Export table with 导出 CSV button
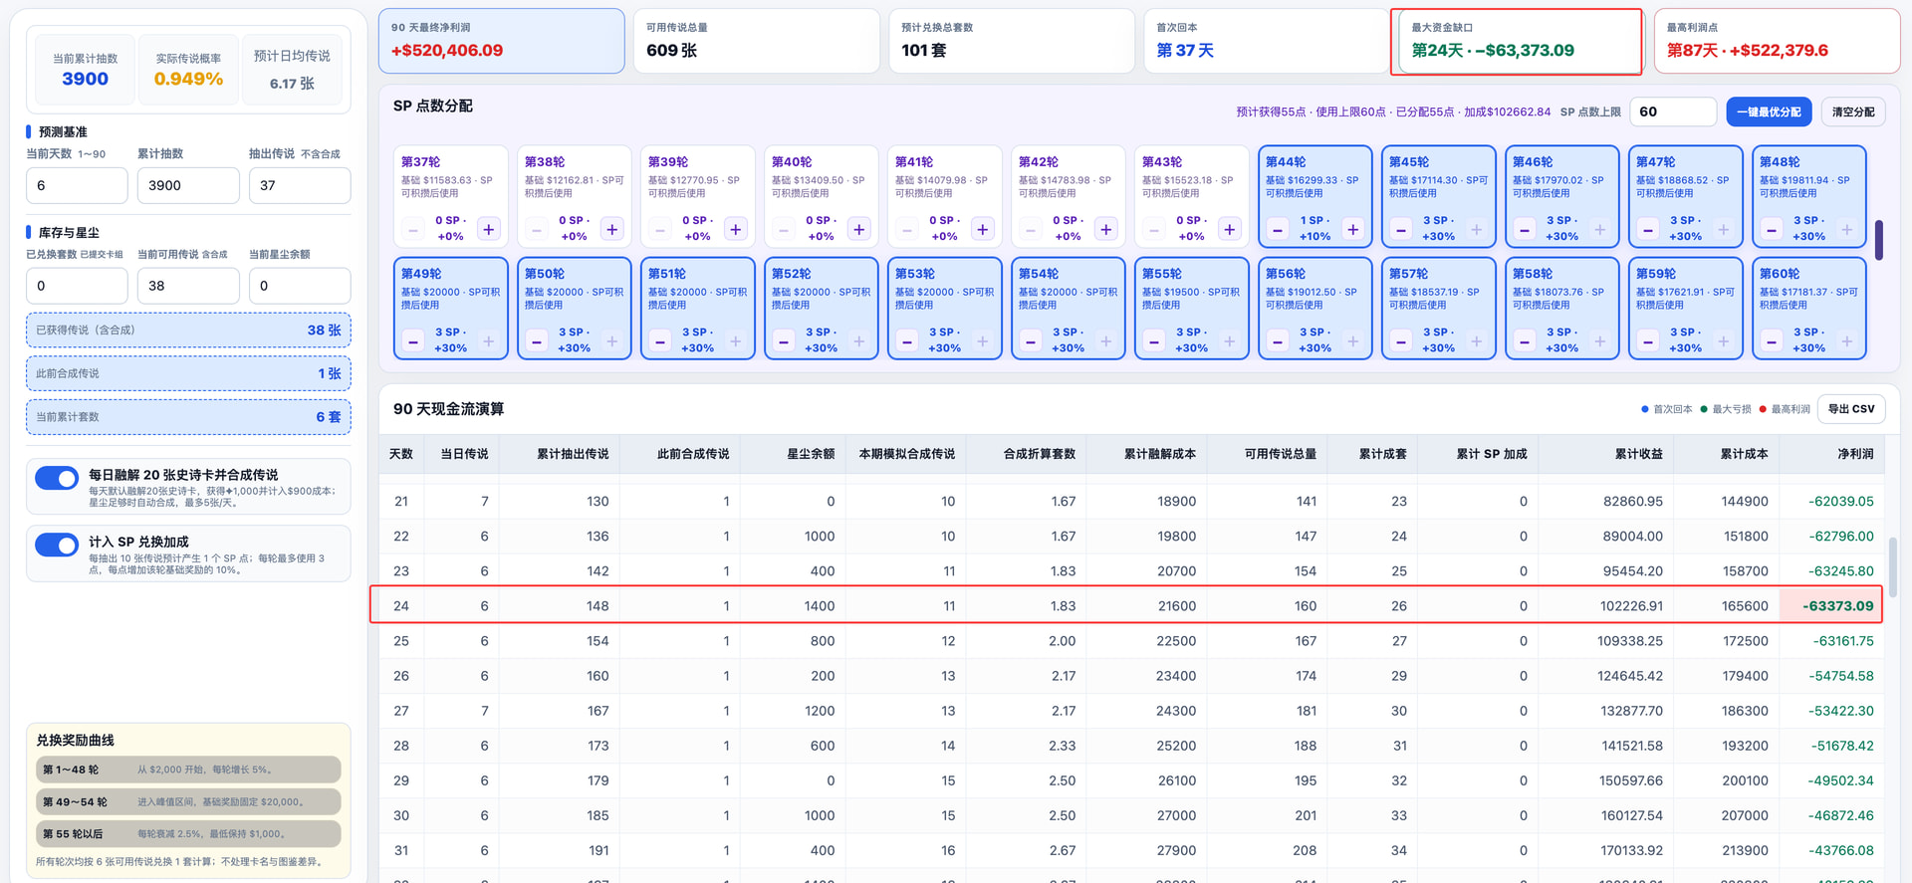 1851,409
